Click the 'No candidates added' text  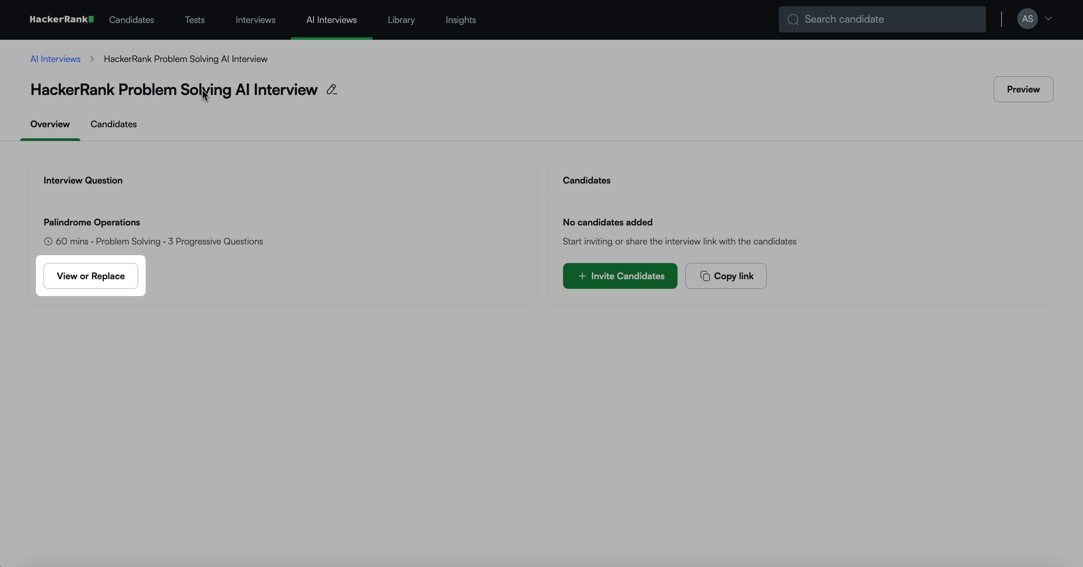click(608, 222)
